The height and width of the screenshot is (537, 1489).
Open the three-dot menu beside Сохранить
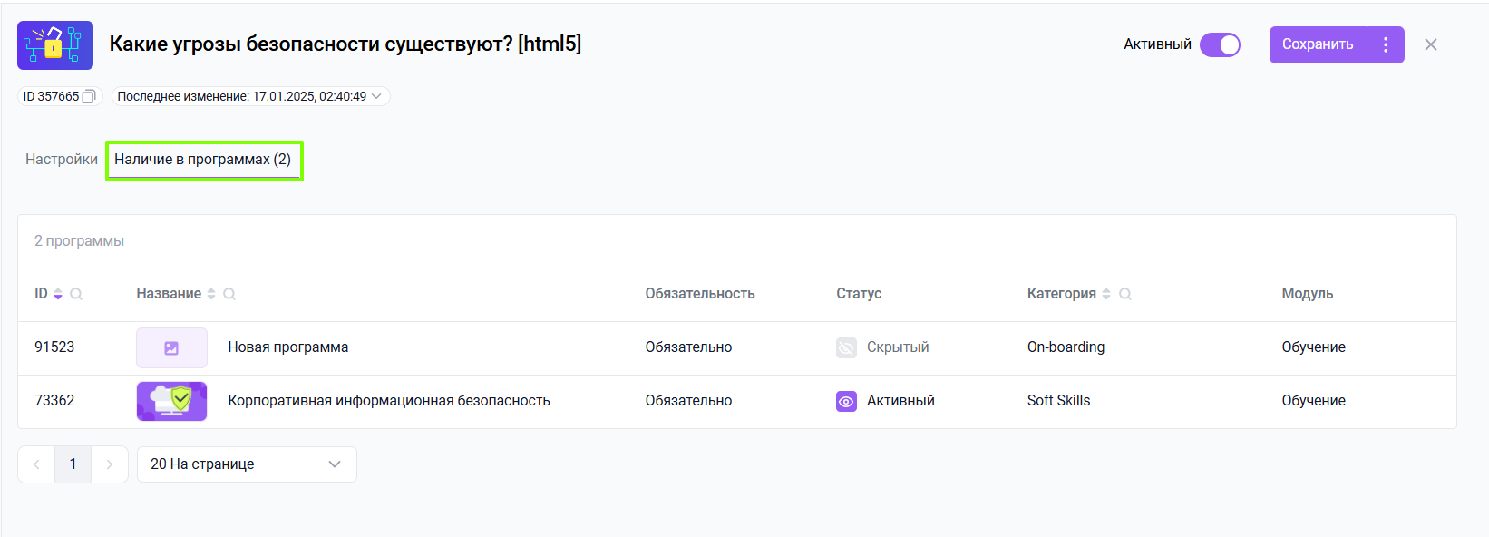pos(1386,44)
